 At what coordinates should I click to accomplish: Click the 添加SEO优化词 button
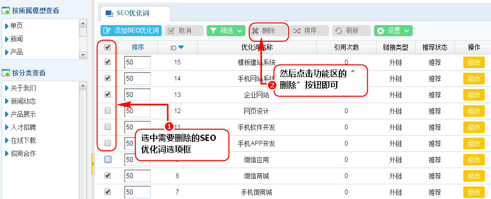click(x=131, y=31)
